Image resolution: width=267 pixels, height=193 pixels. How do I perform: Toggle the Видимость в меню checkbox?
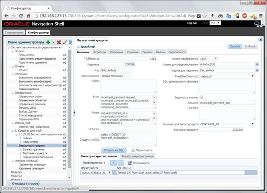click(x=201, y=97)
